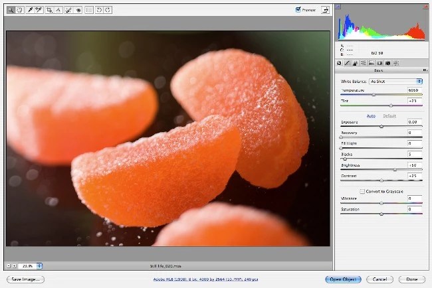
Task: Select the Red Eye Removal tool
Action: 78,10
